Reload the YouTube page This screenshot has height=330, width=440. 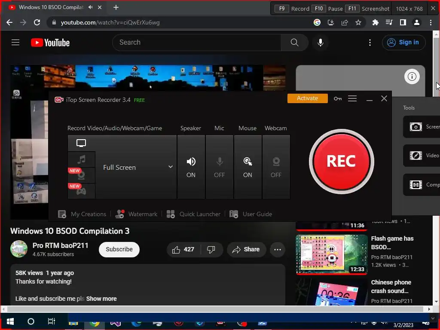coord(37,22)
